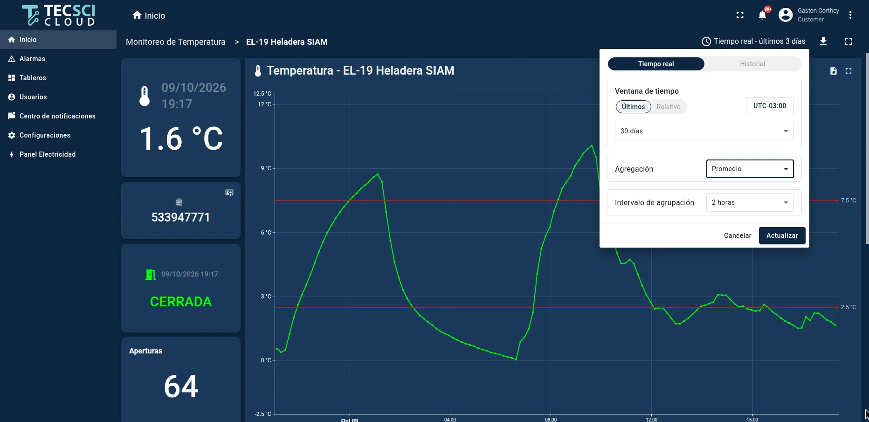Viewport: 869px width, 422px height.
Task: Click the TECSCI Cloud logo
Action: pyautogui.click(x=58, y=15)
